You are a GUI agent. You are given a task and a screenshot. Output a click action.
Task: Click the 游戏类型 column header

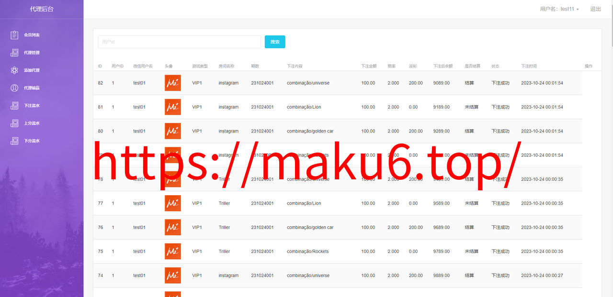(200, 66)
